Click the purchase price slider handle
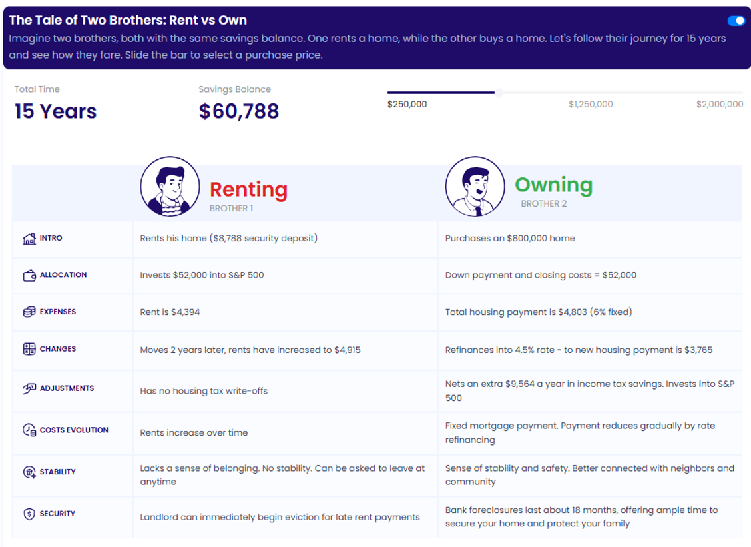 (x=499, y=93)
